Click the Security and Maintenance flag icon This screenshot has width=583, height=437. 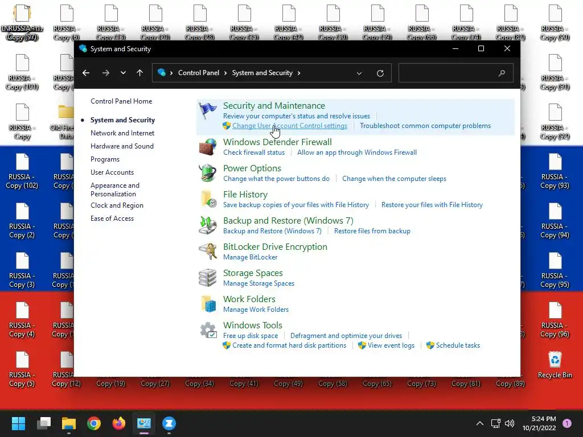click(x=207, y=111)
